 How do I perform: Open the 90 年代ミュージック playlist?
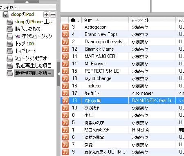[34, 36]
